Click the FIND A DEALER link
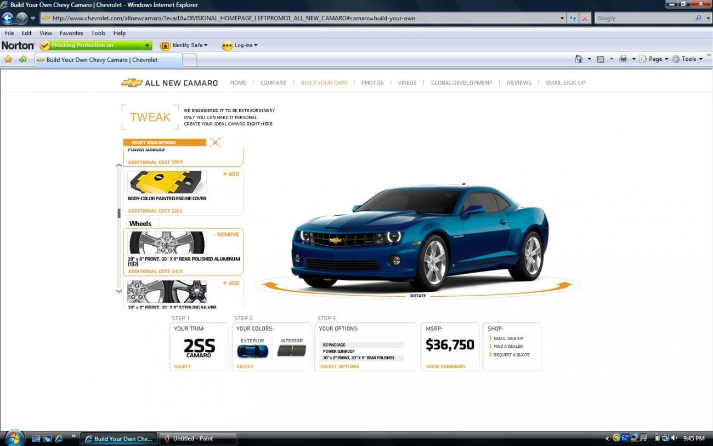This screenshot has width=713, height=446. (509, 346)
